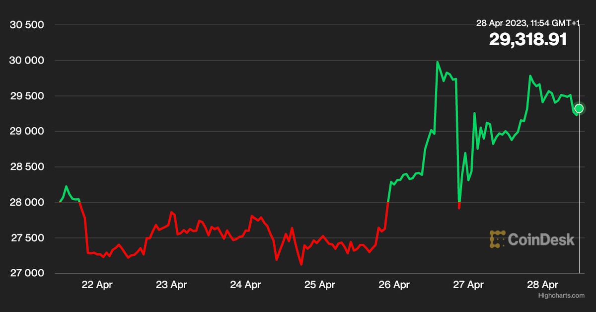Click the green data point marker

579,108
